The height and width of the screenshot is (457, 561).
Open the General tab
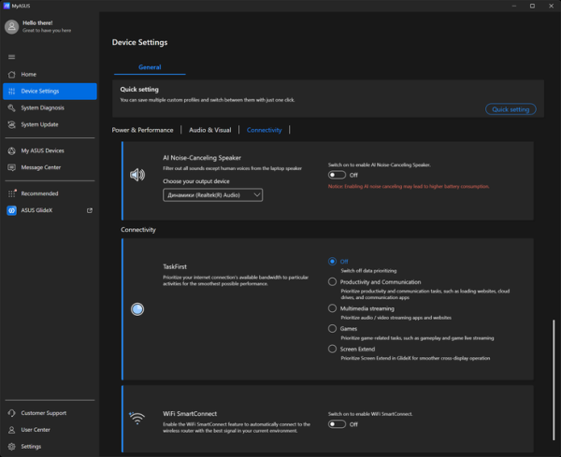[150, 67]
